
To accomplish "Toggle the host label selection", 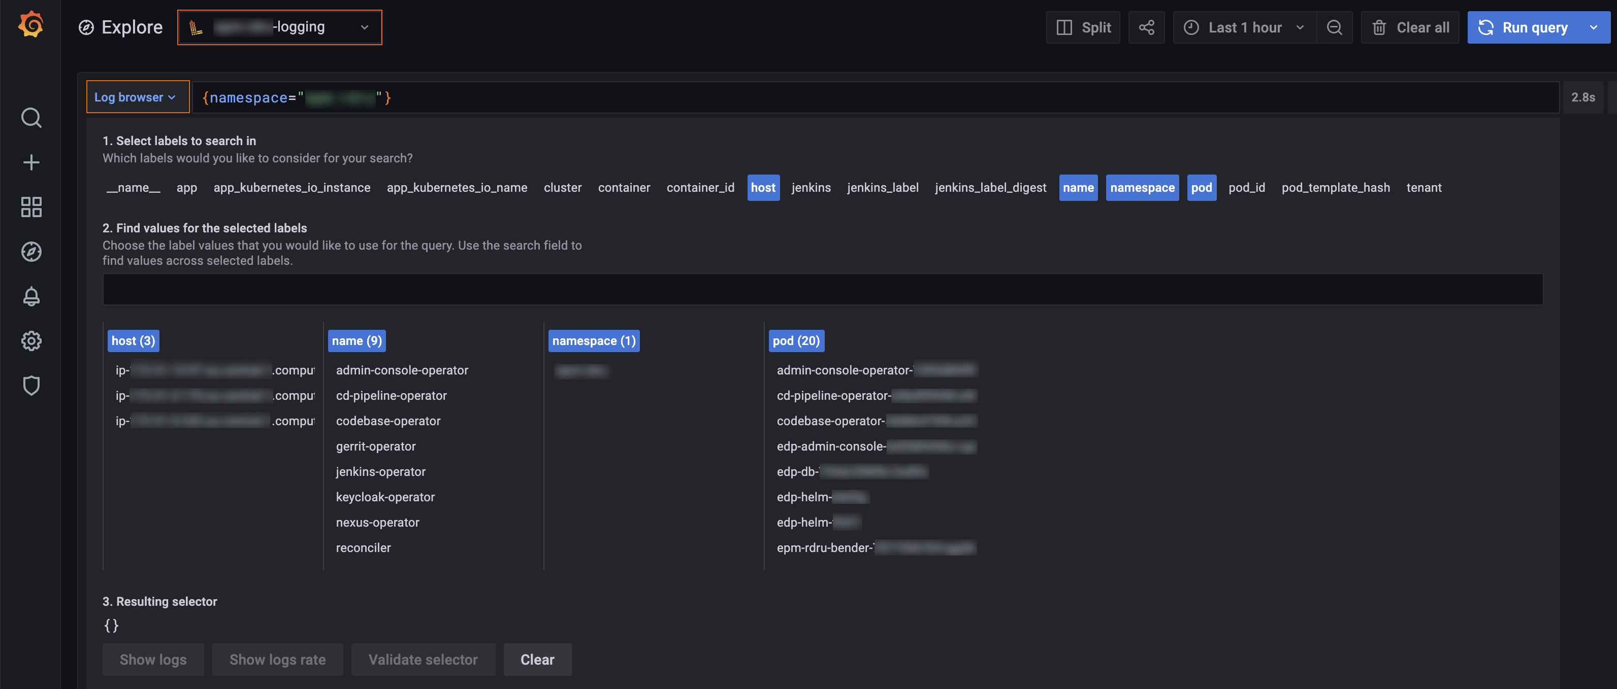I will click(763, 187).
